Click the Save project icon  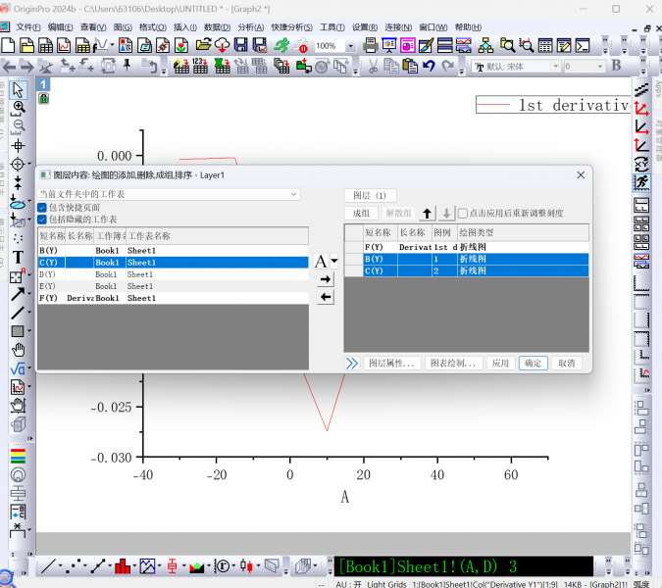(x=241, y=45)
